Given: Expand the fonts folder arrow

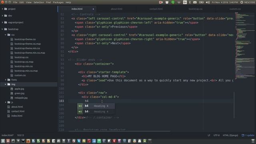Looking at the screenshot, I should click(x=6, y=80).
